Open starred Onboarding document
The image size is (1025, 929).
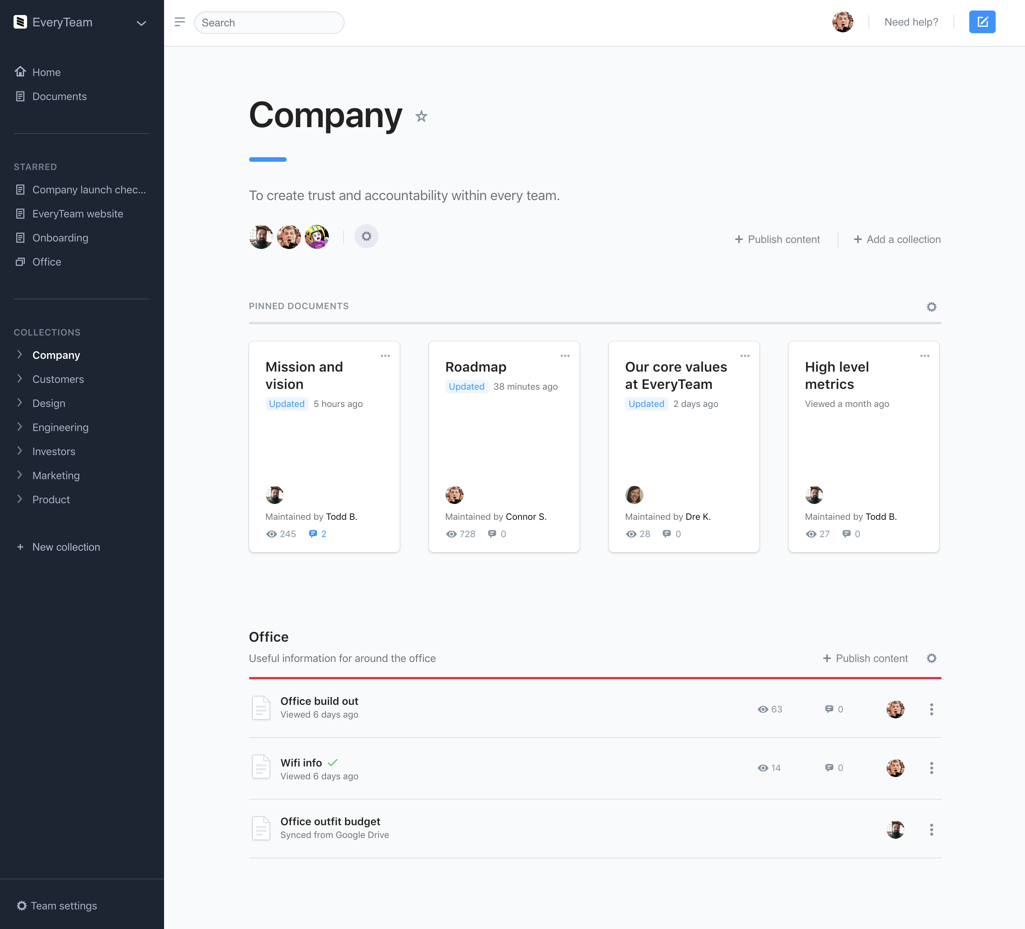coord(60,238)
